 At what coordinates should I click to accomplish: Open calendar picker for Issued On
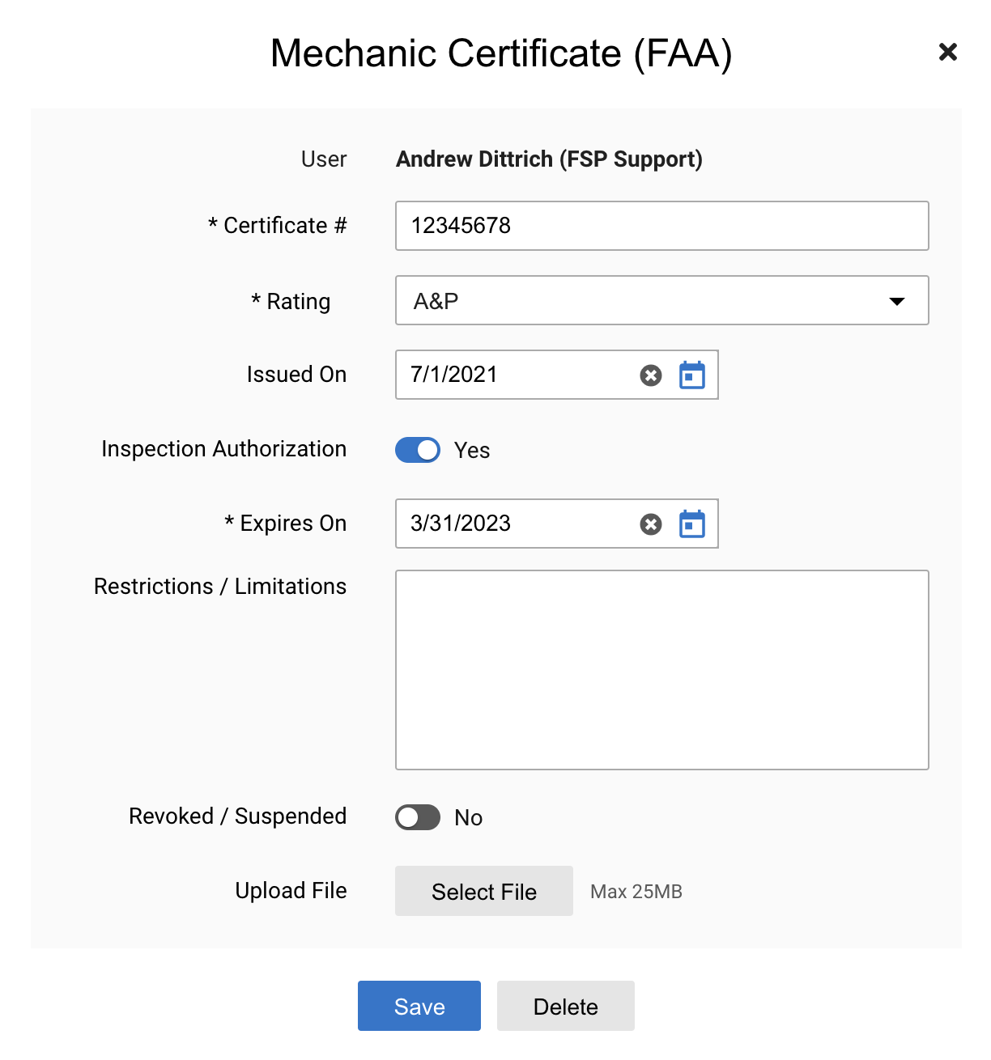(692, 375)
